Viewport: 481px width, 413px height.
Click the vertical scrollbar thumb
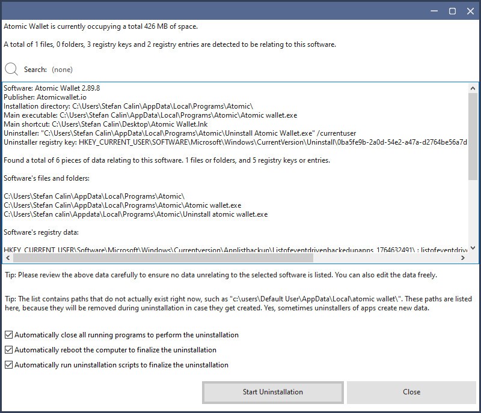[473, 136]
